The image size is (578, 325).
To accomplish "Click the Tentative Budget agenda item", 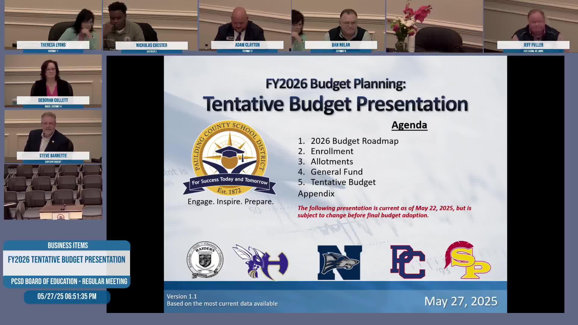I will [343, 182].
